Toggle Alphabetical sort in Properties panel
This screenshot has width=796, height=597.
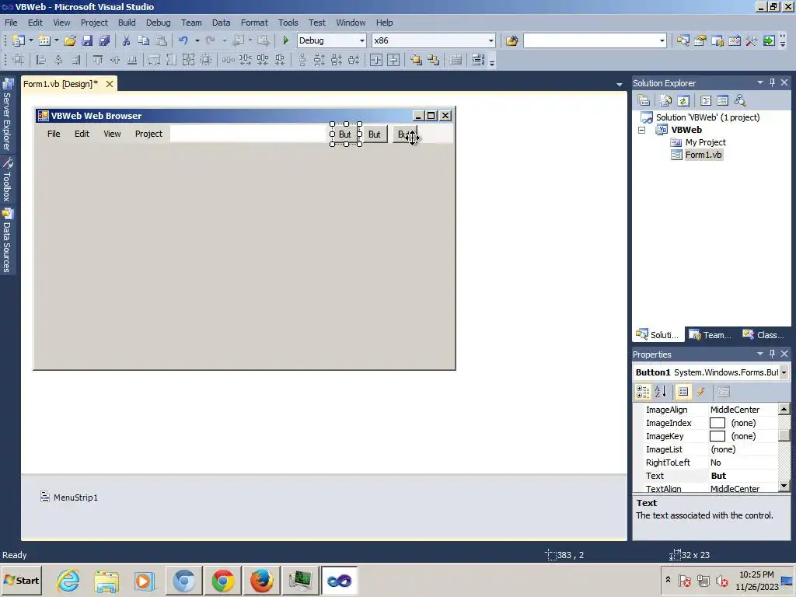coord(661,392)
